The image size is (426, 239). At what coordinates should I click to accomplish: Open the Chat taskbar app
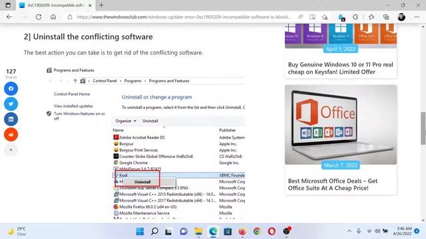click(x=184, y=232)
